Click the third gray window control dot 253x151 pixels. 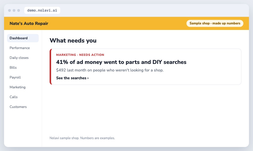(18, 10)
